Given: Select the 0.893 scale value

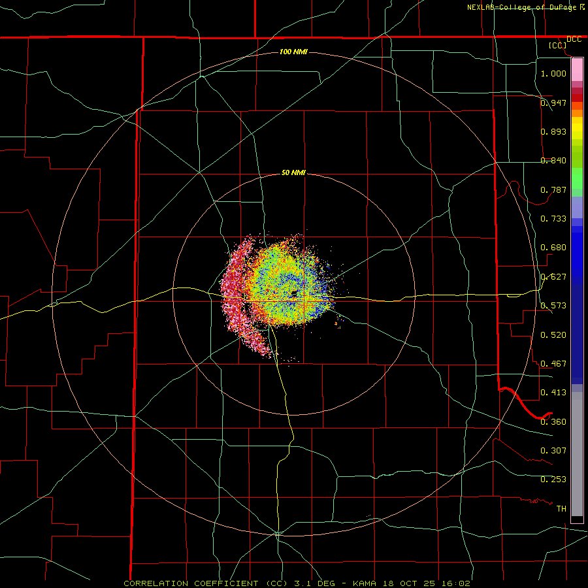Looking at the screenshot, I should [553, 131].
